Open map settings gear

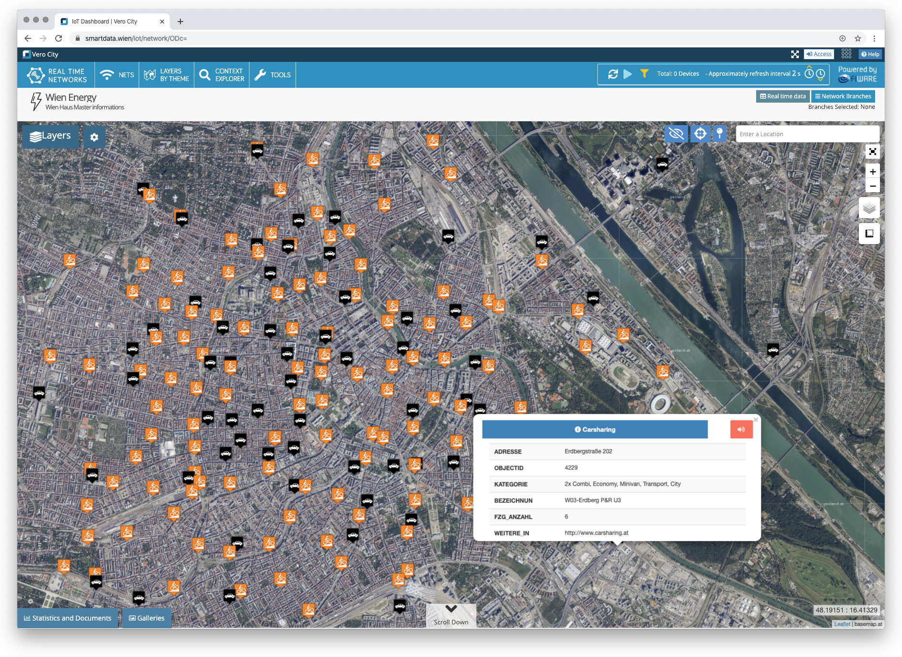click(94, 137)
